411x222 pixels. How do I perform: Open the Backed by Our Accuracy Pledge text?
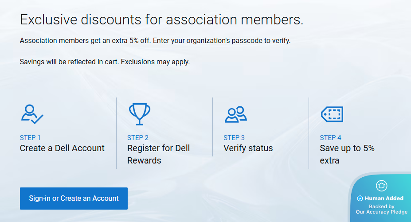pos(381,209)
